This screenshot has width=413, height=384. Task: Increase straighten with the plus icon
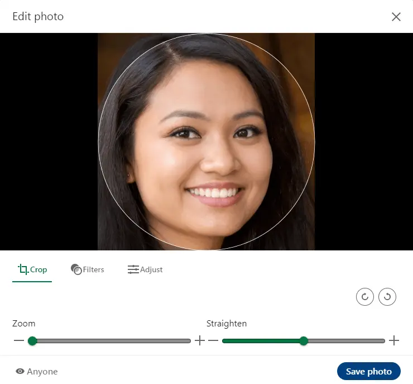tap(394, 340)
